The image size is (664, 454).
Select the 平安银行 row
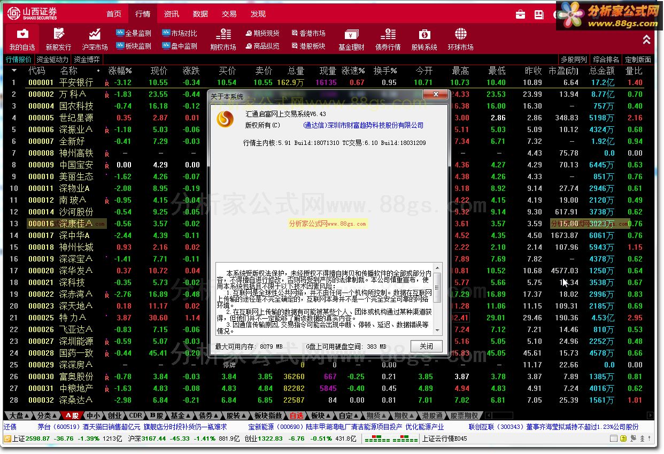point(328,82)
